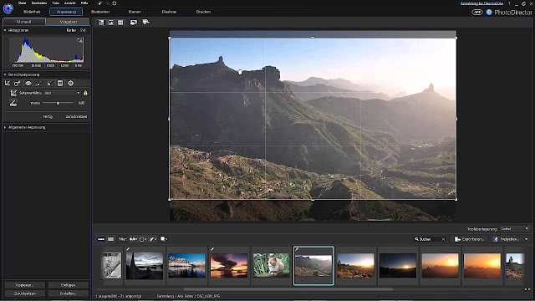Open the secondary monitor display icon
This screenshot has height=301, width=535.
point(145,23)
